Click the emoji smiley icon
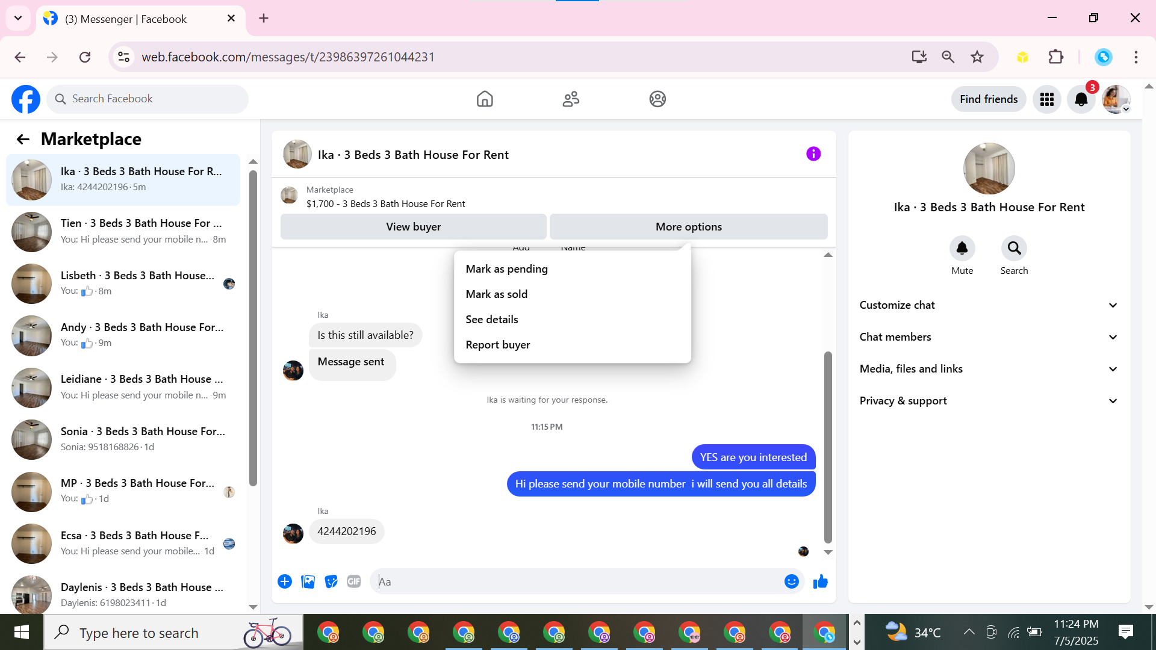Image resolution: width=1156 pixels, height=650 pixels. pos(791,581)
